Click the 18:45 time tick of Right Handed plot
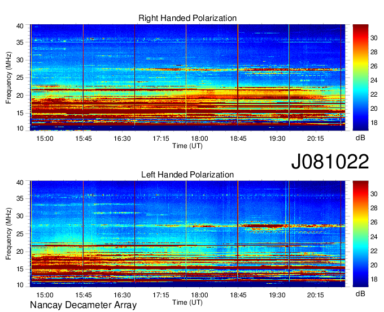Image resolution: width=384 pixels, height=312 pixels. [x=238, y=138]
